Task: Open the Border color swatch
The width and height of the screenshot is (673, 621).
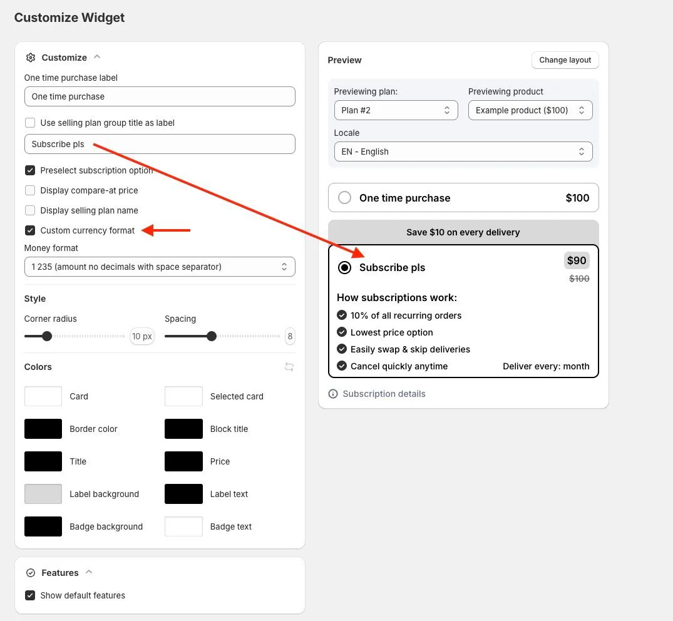Action: click(x=43, y=429)
